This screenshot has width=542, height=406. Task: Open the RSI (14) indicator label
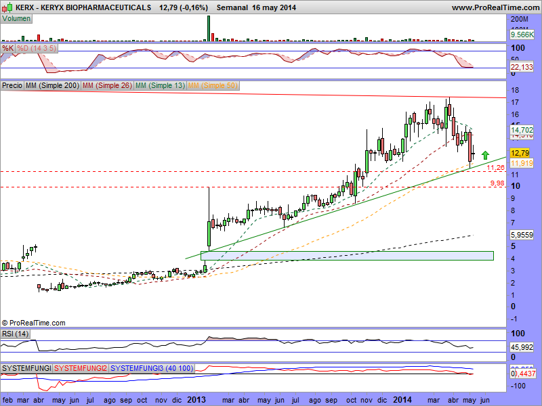(15, 334)
